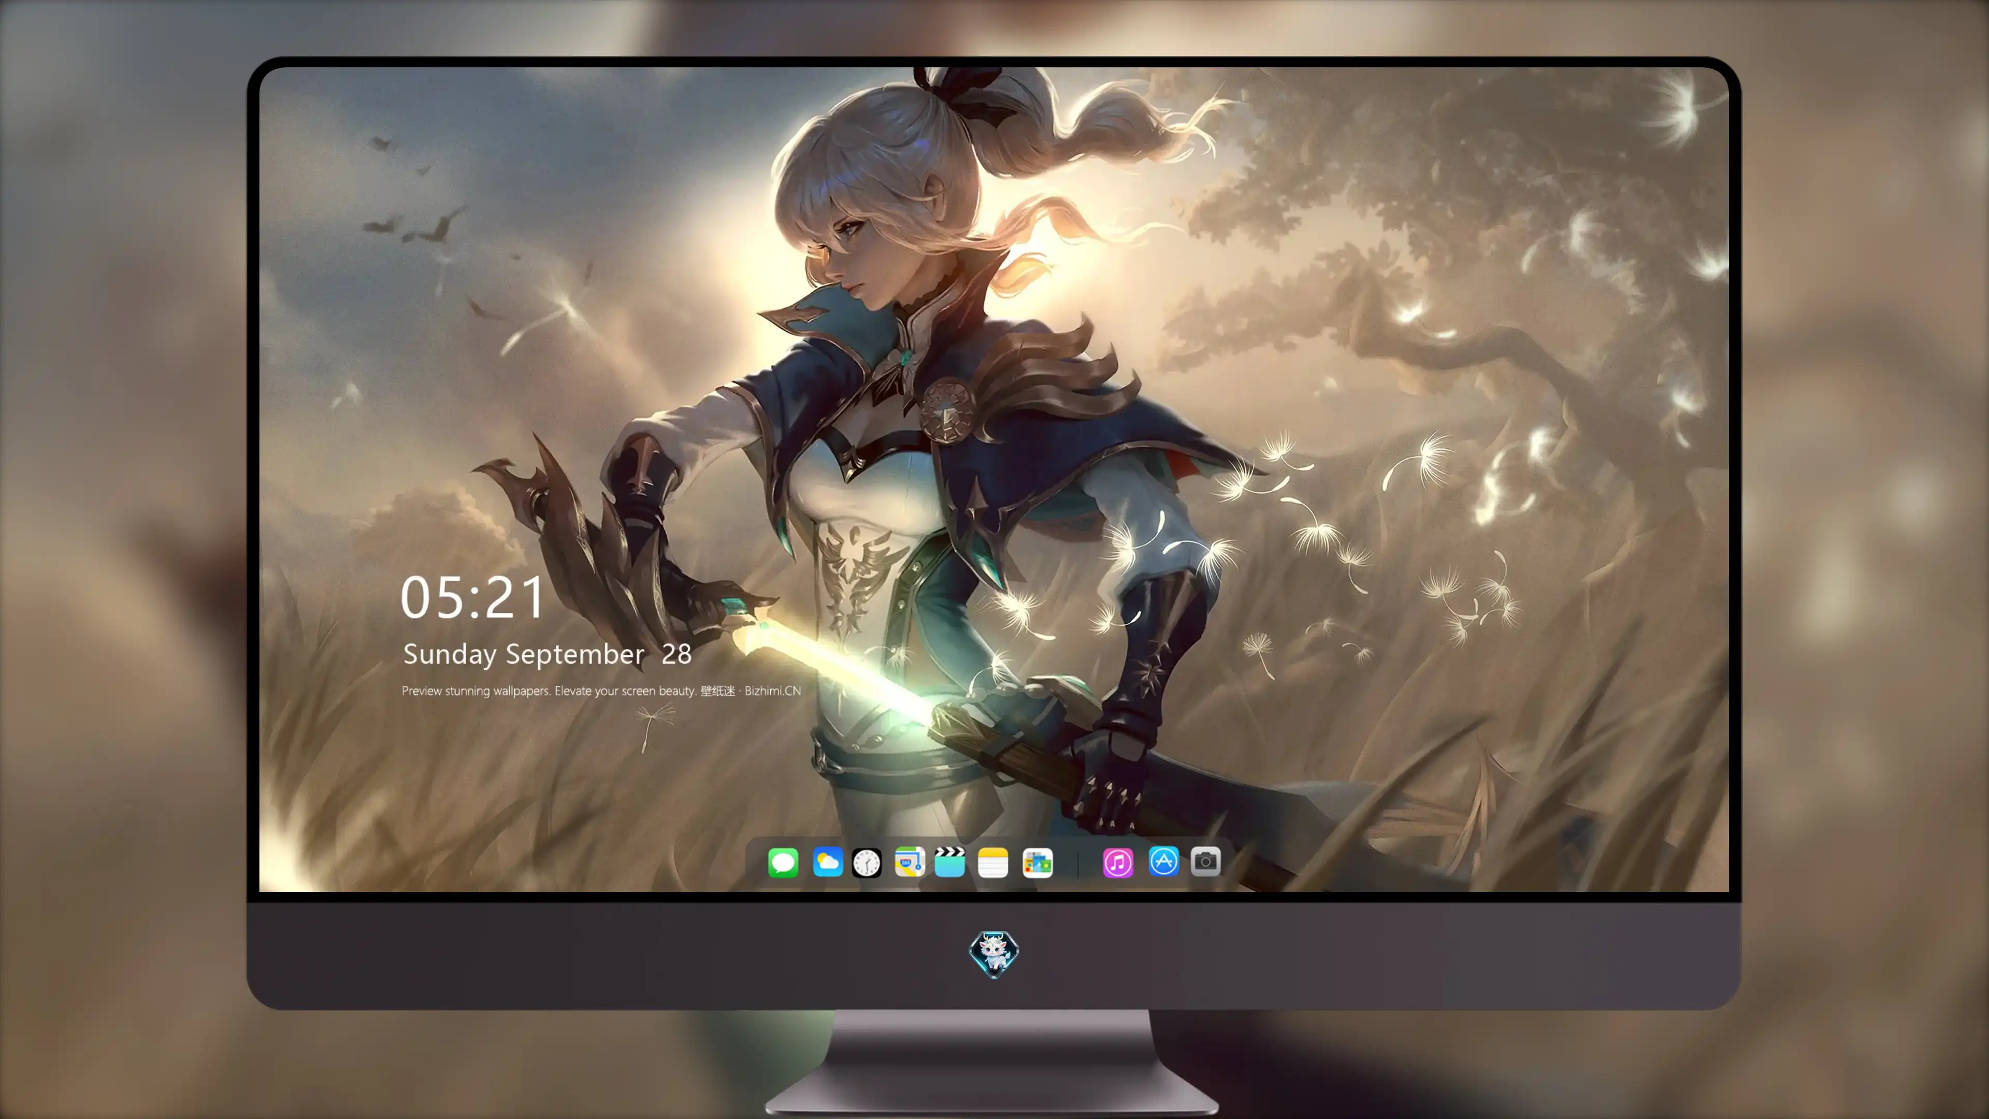Launch the Camera app from the dock

1205,862
